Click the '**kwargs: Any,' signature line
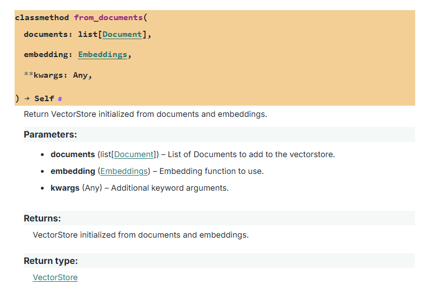Viewport: 432px width, 293px height. (x=58, y=75)
